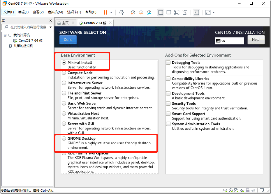The image size is (271, 194).
Task: Enable the Compatibility Libraries checkbox
Action: (x=168, y=79)
